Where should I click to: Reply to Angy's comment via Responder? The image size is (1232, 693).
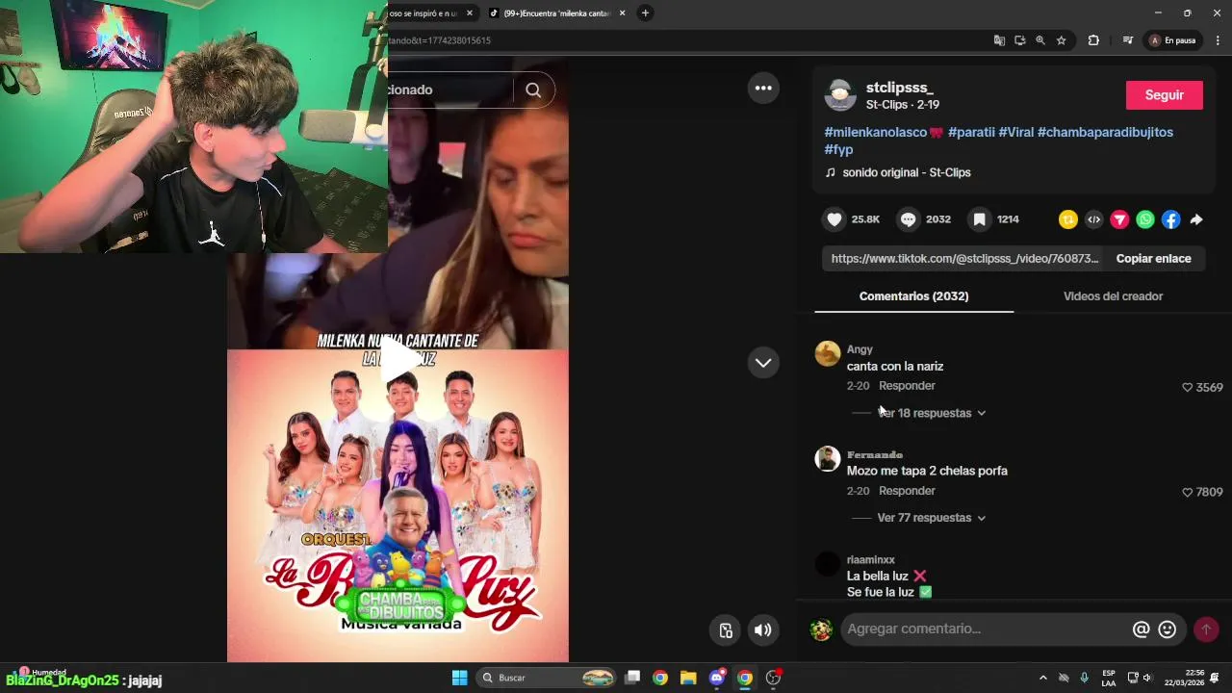(907, 386)
